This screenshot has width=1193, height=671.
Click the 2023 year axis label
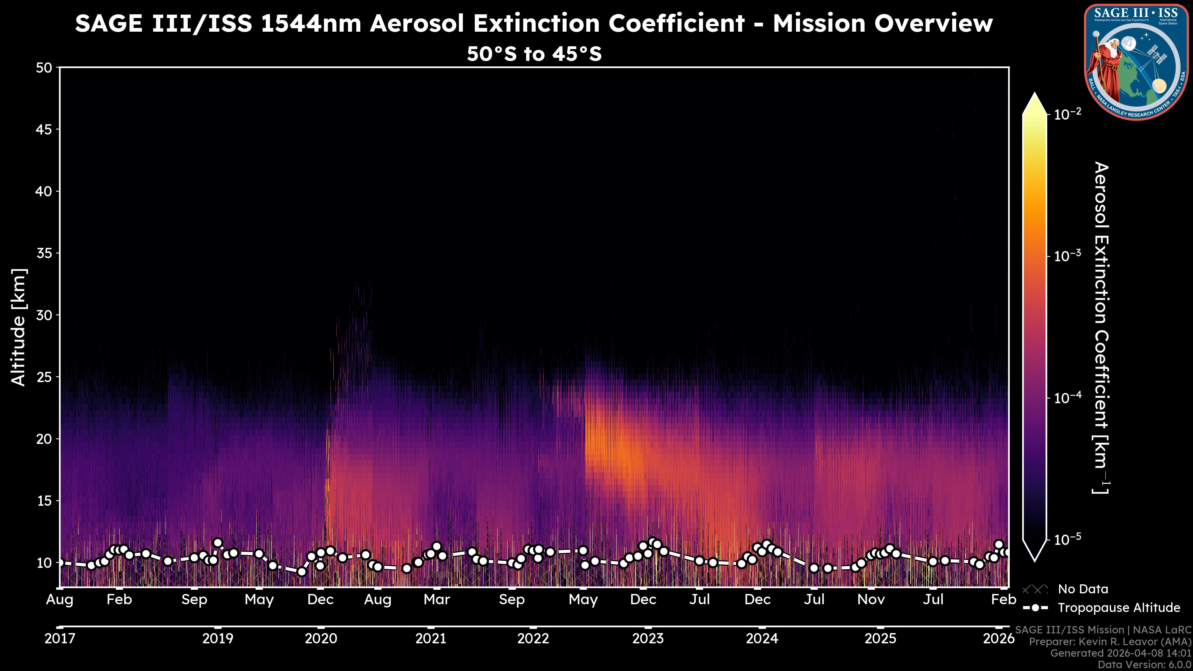click(x=648, y=639)
